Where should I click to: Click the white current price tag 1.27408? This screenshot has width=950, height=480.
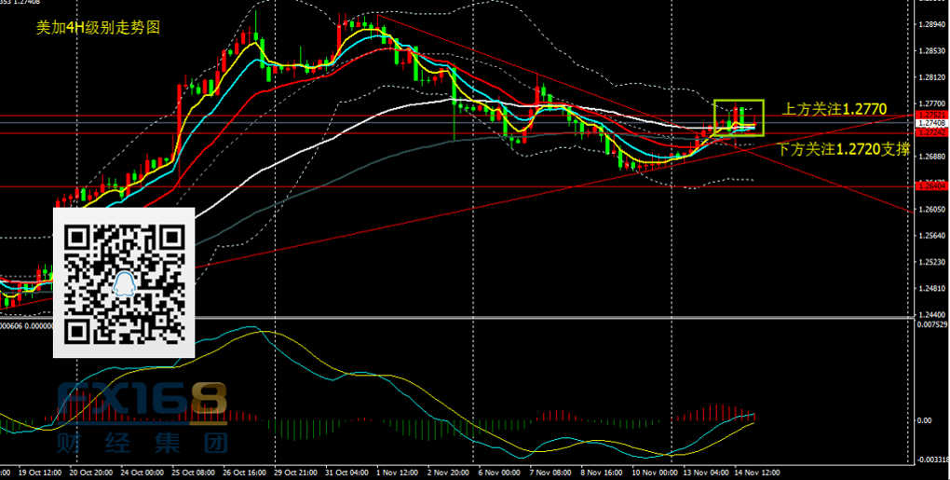(x=931, y=123)
